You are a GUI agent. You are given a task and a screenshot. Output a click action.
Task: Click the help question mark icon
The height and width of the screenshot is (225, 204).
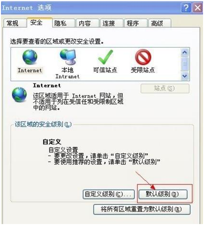coord(186,8)
